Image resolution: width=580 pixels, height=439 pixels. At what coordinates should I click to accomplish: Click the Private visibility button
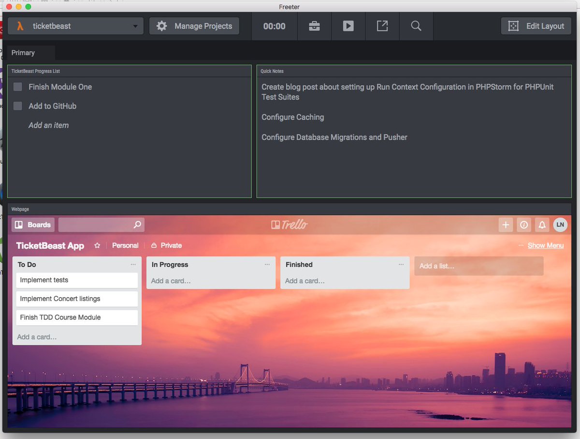(x=166, y=245)
